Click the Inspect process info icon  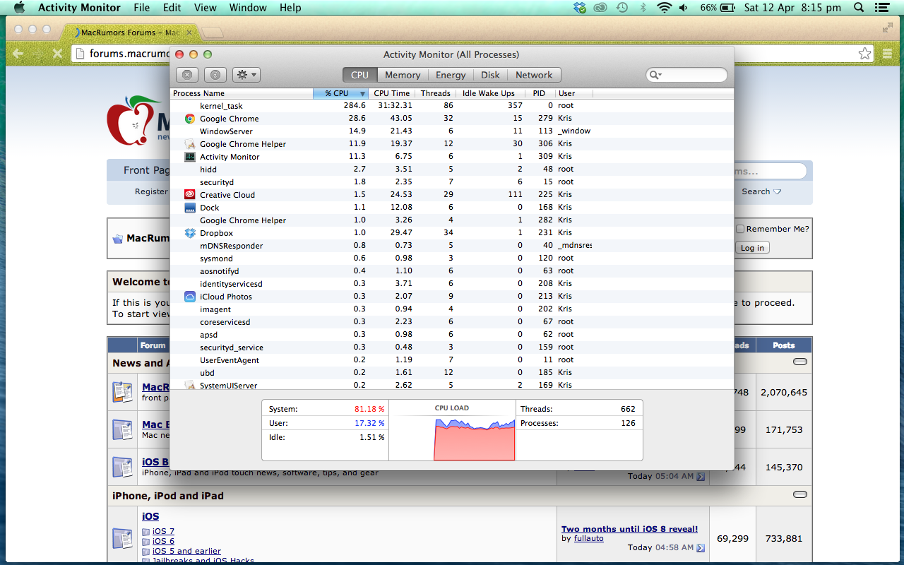pyautogui.click(x=215, y=75)
